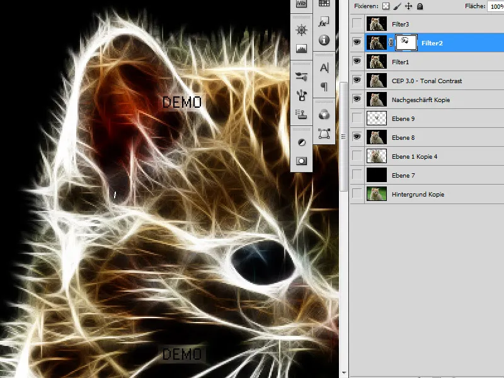The height and width of the screenshot is (378, 504).
Task: Lock position move-arrows icon
Action: pyautogui.click(x=408, y=6)
